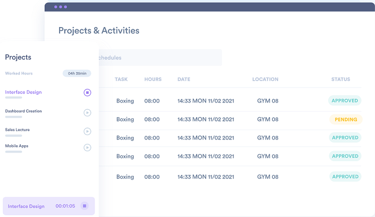Sort by the STATUS column header
The width and height of the screenshot is (375, 217).
pyautogui.click(x=341, y=79)
